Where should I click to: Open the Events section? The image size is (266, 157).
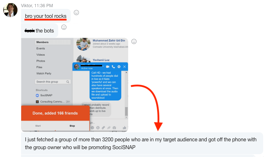(41, 48)
